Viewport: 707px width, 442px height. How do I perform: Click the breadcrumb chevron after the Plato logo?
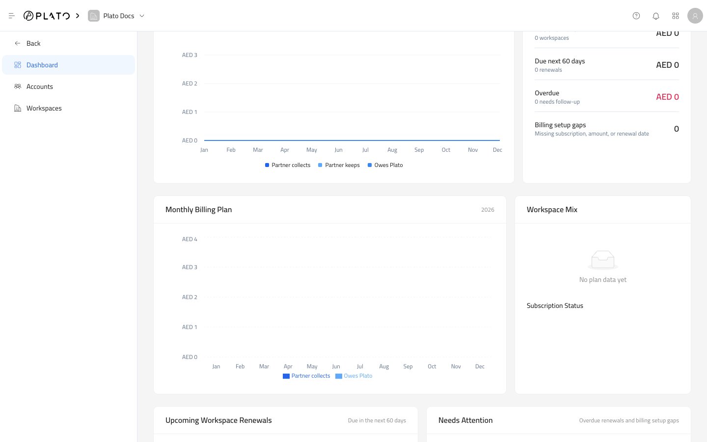tap(78, 16)
